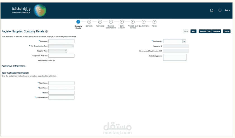Open the Tax Organization Type dropdown
Viewport: 235px width, 138px height.
(61, 46)
